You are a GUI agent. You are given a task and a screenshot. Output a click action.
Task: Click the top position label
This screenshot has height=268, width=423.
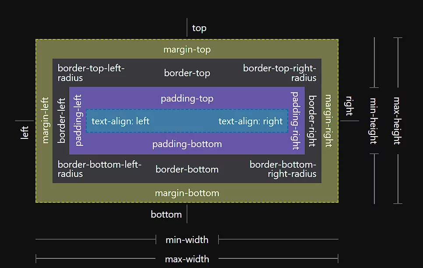(x=199, y=28)
